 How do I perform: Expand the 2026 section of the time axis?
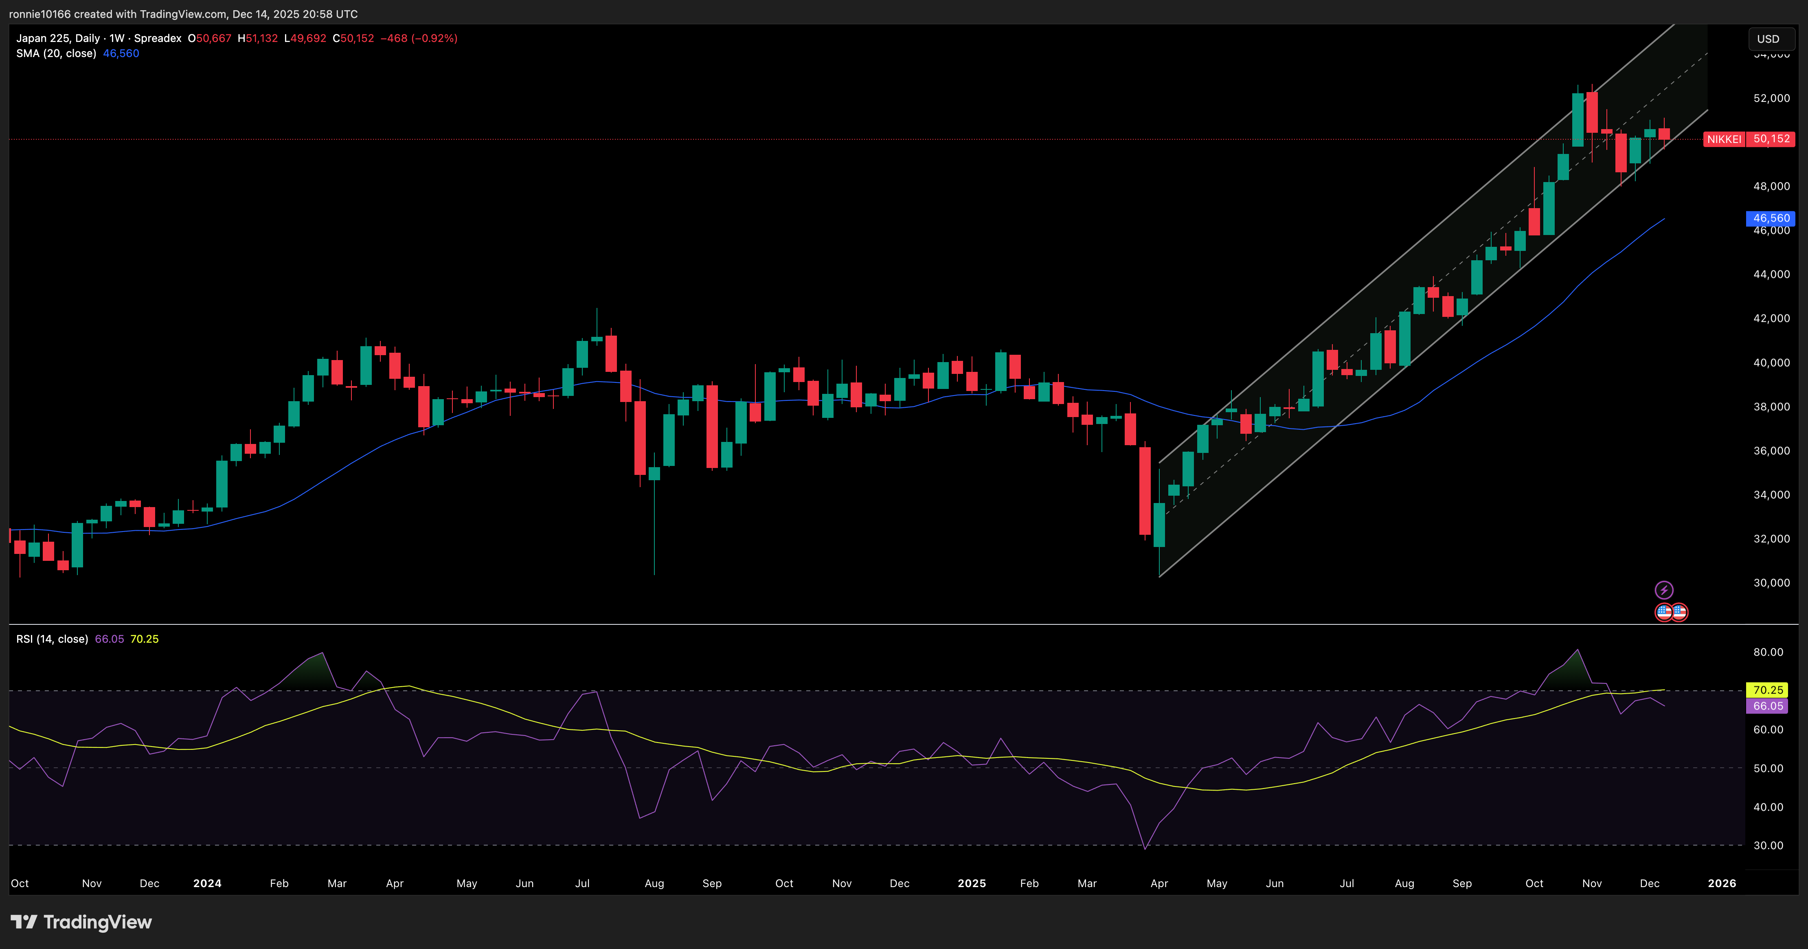(1723, 884)
